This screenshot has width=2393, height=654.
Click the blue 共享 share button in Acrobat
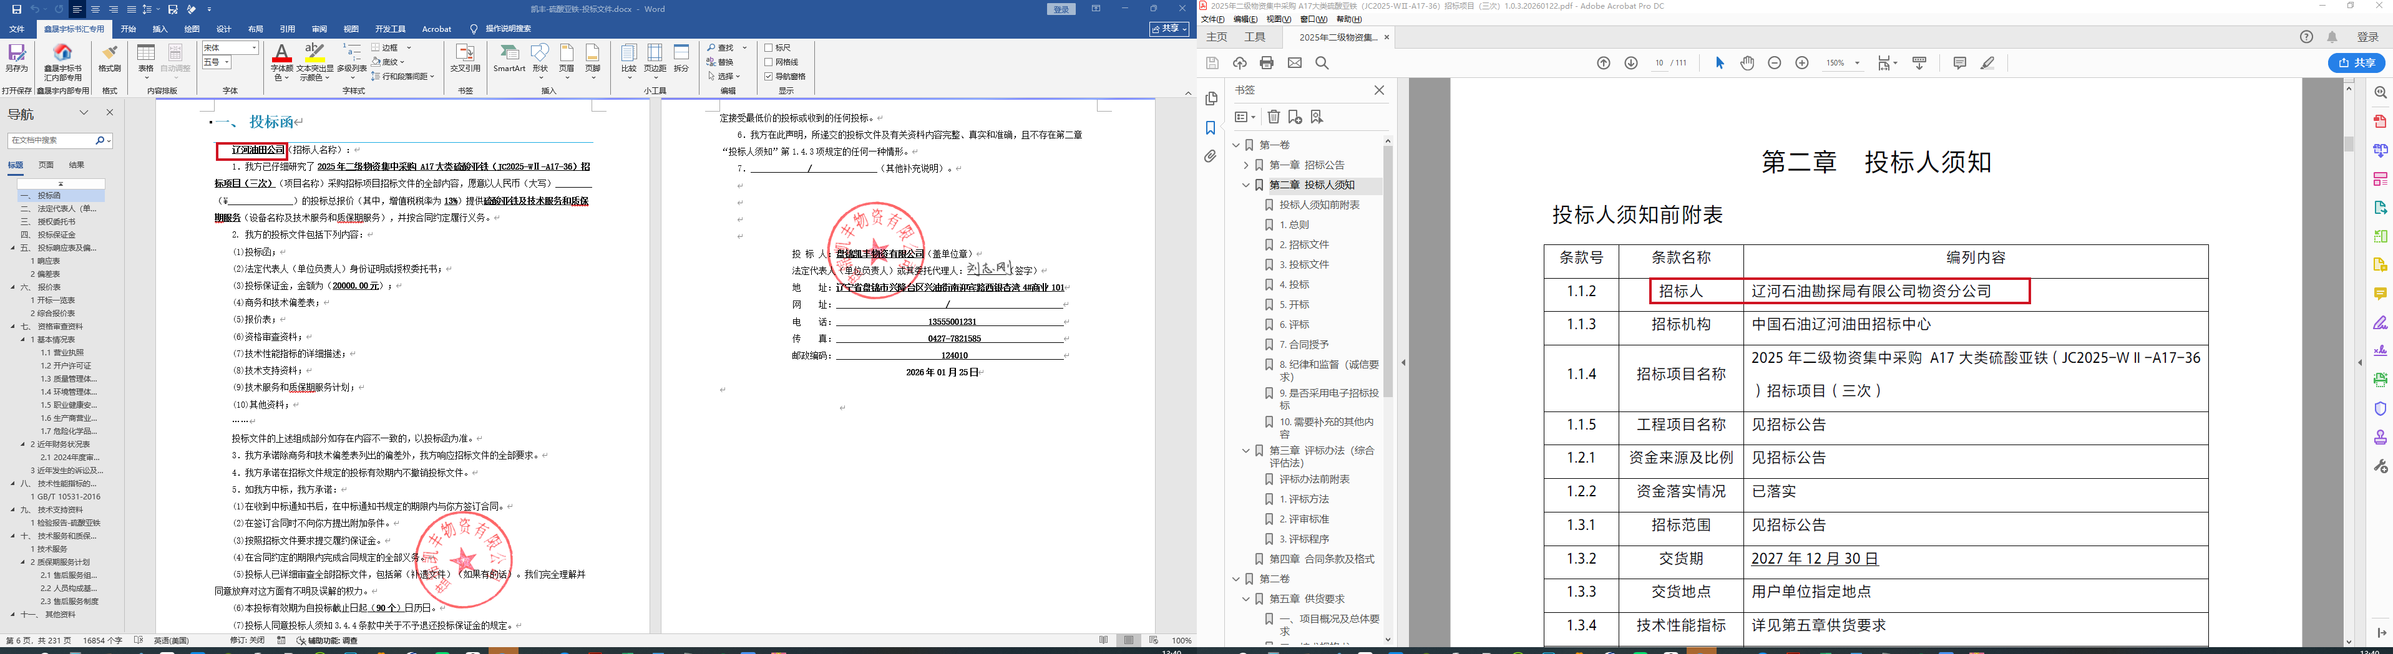[x=2357, y=63]
